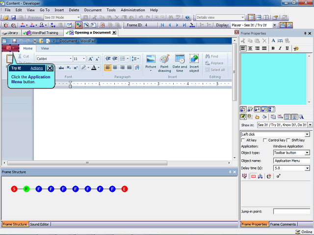Switch to the Sound Editor tab
314x235 pixels.
click(x=39, y=224)
